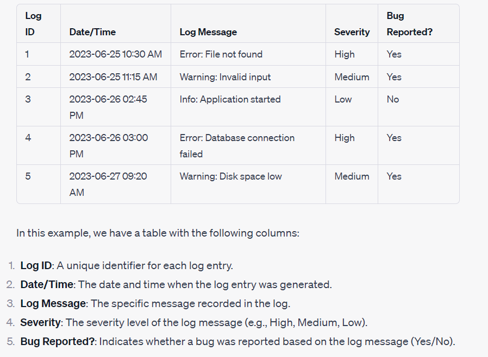This screenshot has width=488, height=357.
Task: Click the bold 'Severity' list term
Action: coord(40,322)
